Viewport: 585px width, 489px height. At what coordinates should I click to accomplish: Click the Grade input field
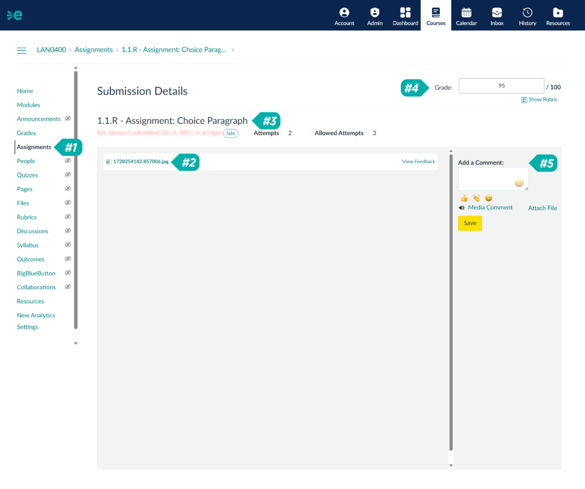[501, 86]
